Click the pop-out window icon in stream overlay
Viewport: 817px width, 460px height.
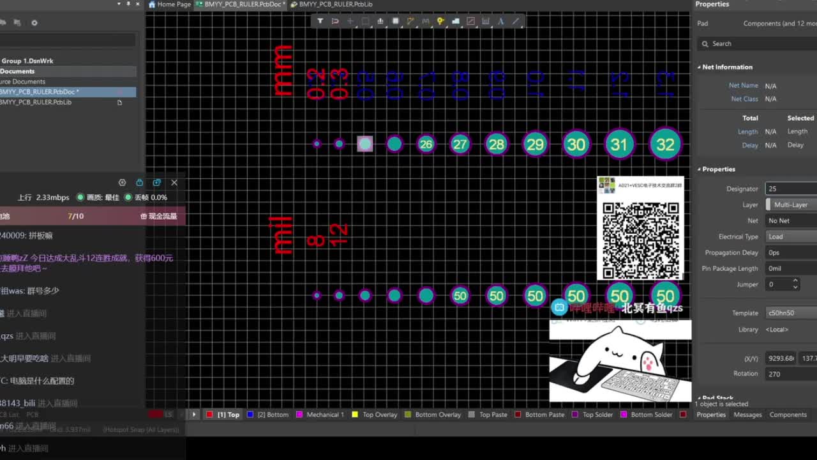click(157, 182)
